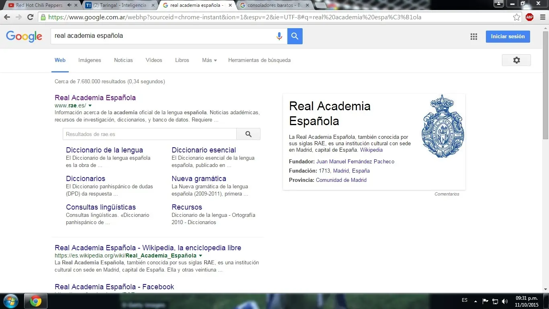Show hidden system tray icons
Screen dimensions: 549x309
tap(476, 301)
